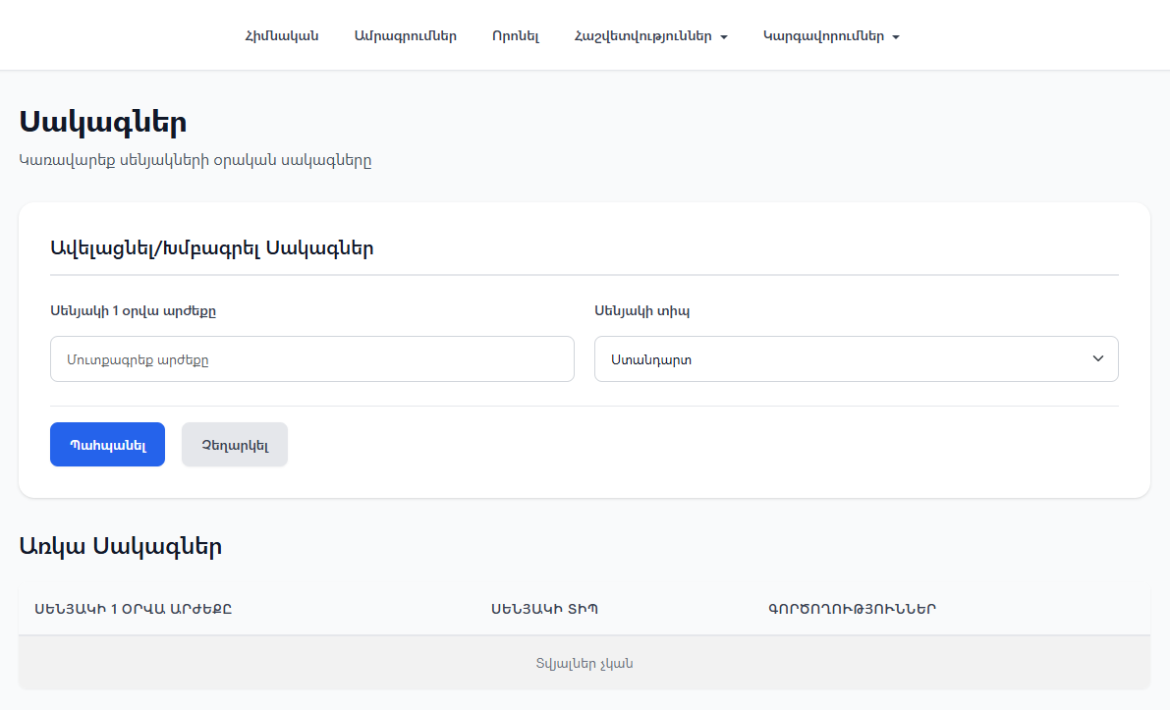Click the ՍԵՆՅԱԿԻ ՏԻՊ table column header
The width and height of the screenshot is (1170, 710).
(x=544, y=609)
